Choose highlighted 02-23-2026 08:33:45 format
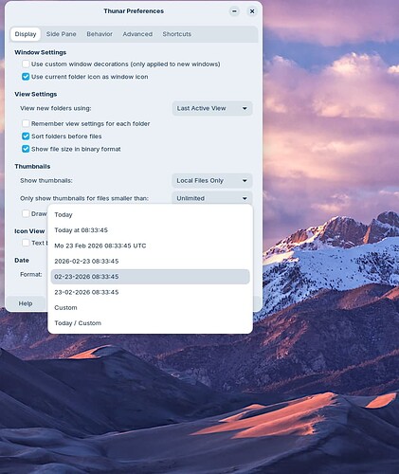 tap(150, 277)
